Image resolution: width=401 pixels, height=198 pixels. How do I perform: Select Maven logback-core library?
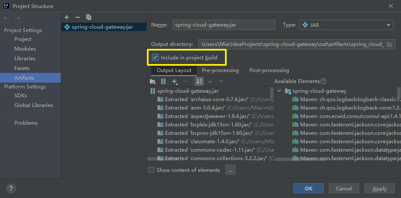pyautogui.click(x=347, y=108)
